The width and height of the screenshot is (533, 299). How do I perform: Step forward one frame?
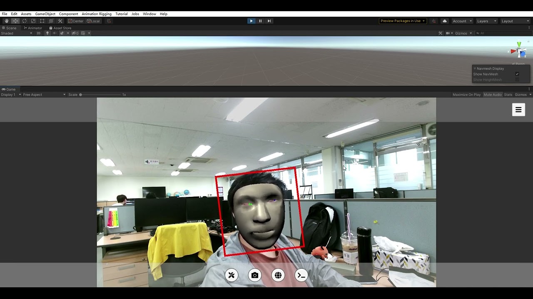pos(269,21)
